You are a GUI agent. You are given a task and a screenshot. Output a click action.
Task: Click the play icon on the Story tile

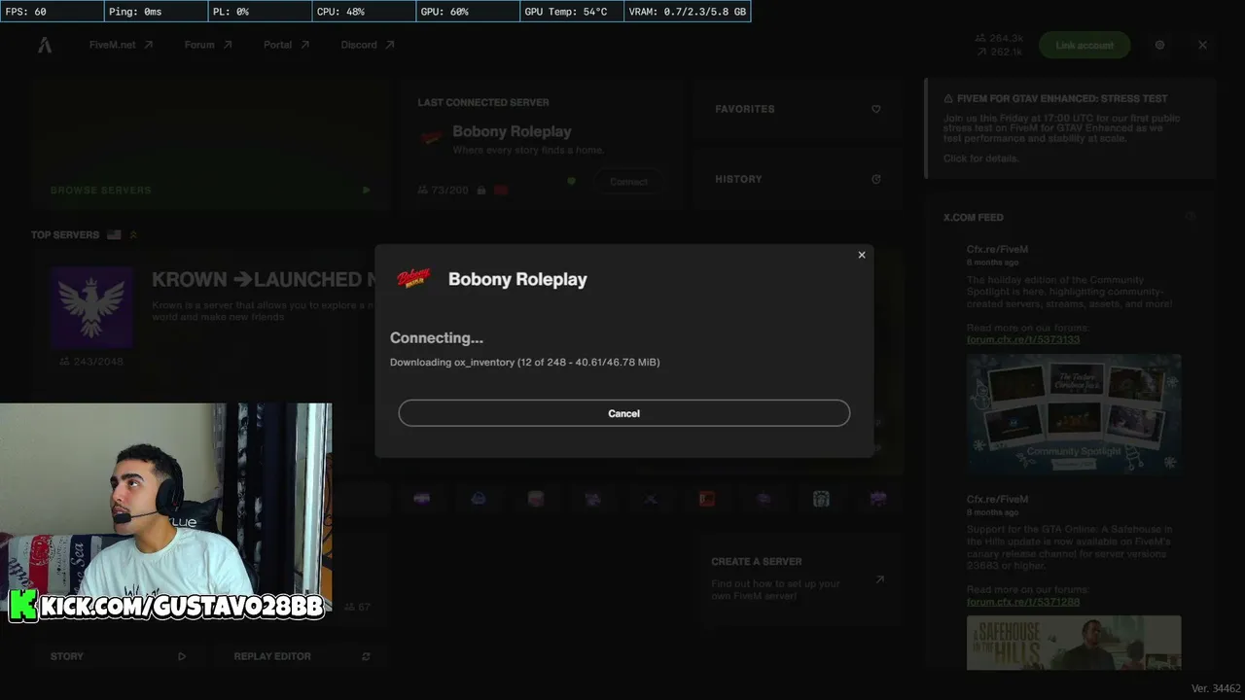181,656
